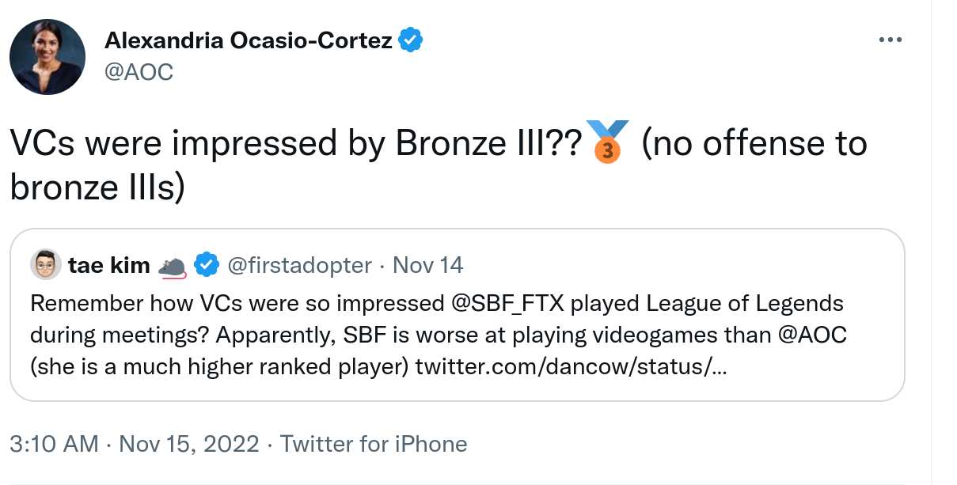Open the three-dot more options menu
The width and height of the screenshot is (957, 485).
891,40
